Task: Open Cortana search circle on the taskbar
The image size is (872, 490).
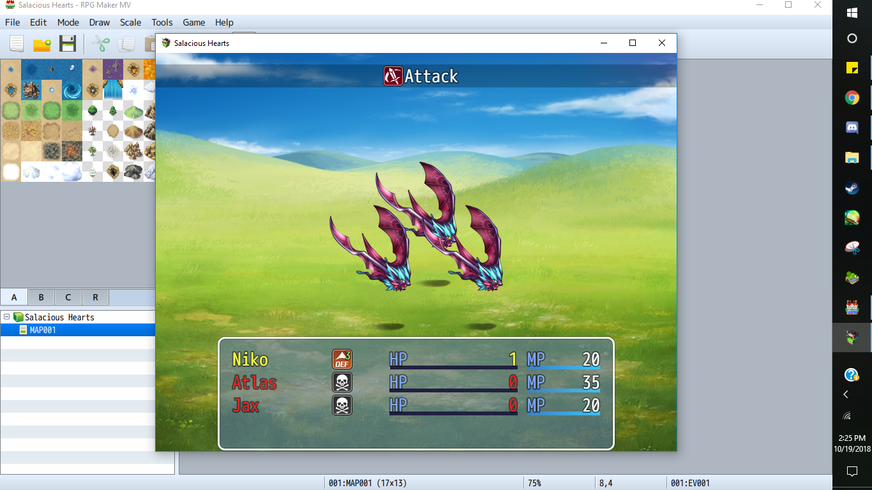Action: (x=852, y=38)
